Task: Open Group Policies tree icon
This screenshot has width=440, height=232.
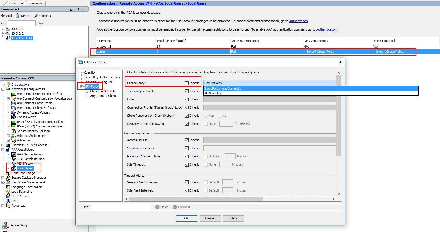Action: click(x=14, y=117)
